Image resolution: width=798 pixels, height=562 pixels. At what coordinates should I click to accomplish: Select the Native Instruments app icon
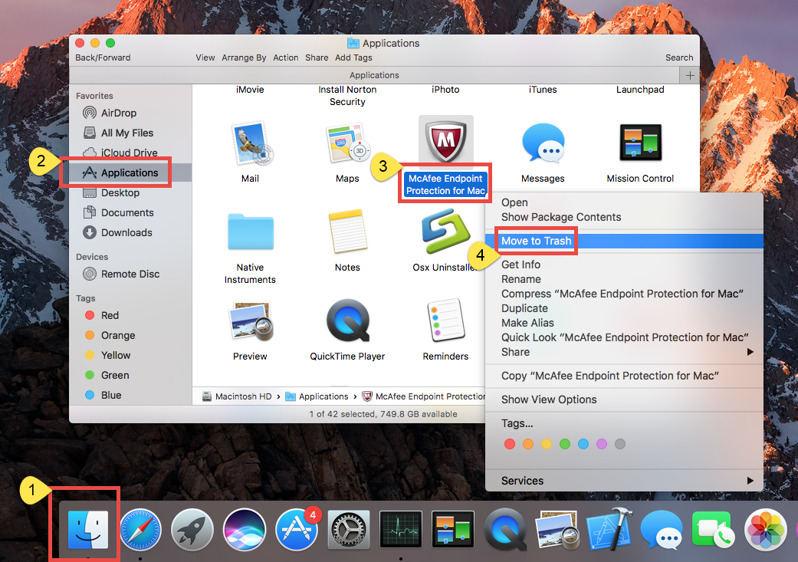click(x=249, y=234)
